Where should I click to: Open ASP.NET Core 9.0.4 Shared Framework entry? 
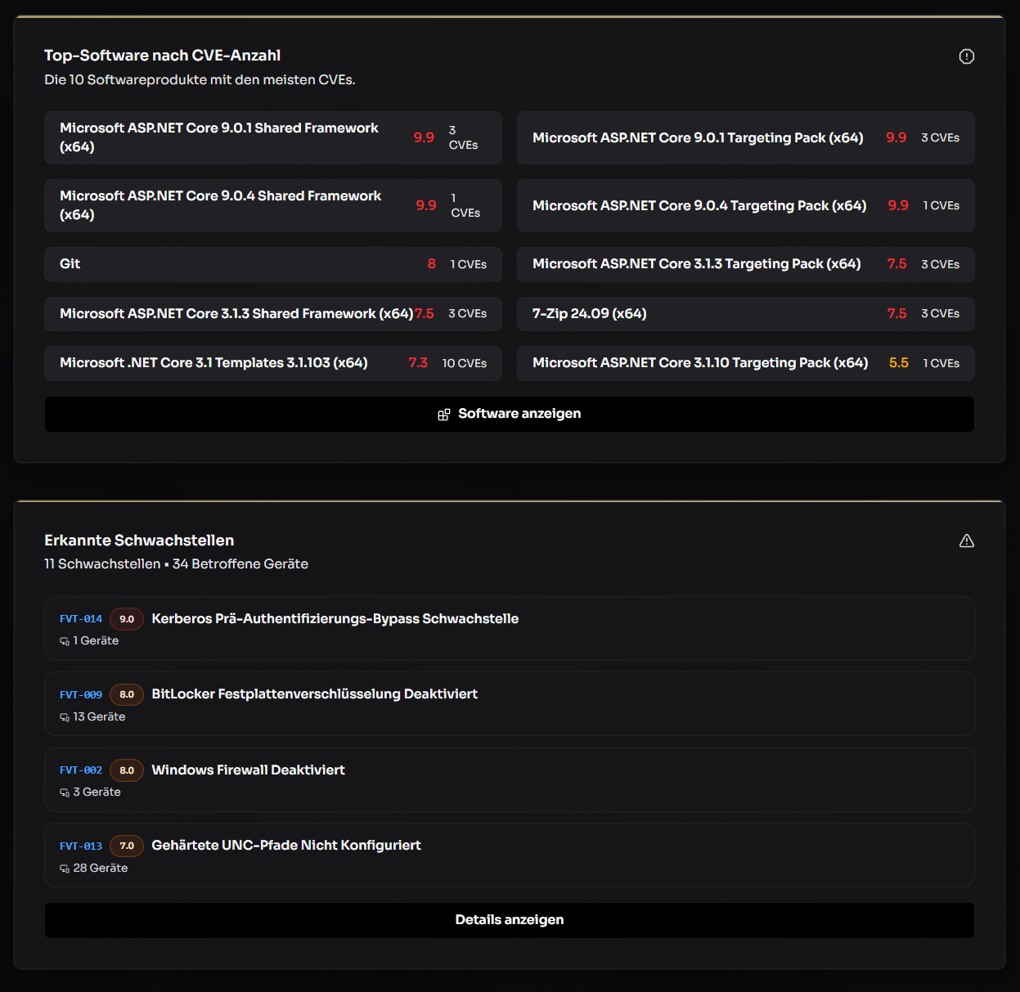pos(272,205)
